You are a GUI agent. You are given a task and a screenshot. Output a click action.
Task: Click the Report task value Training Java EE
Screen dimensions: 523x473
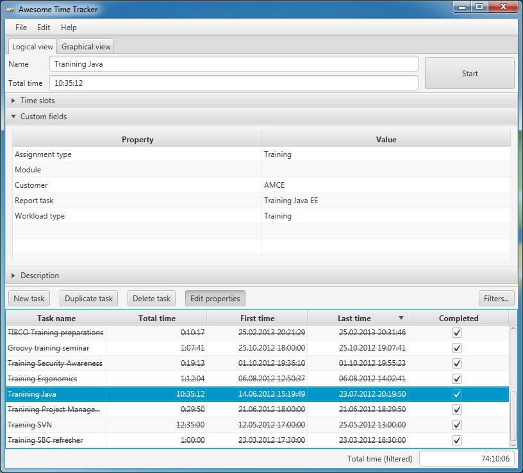tap(291, 201)
